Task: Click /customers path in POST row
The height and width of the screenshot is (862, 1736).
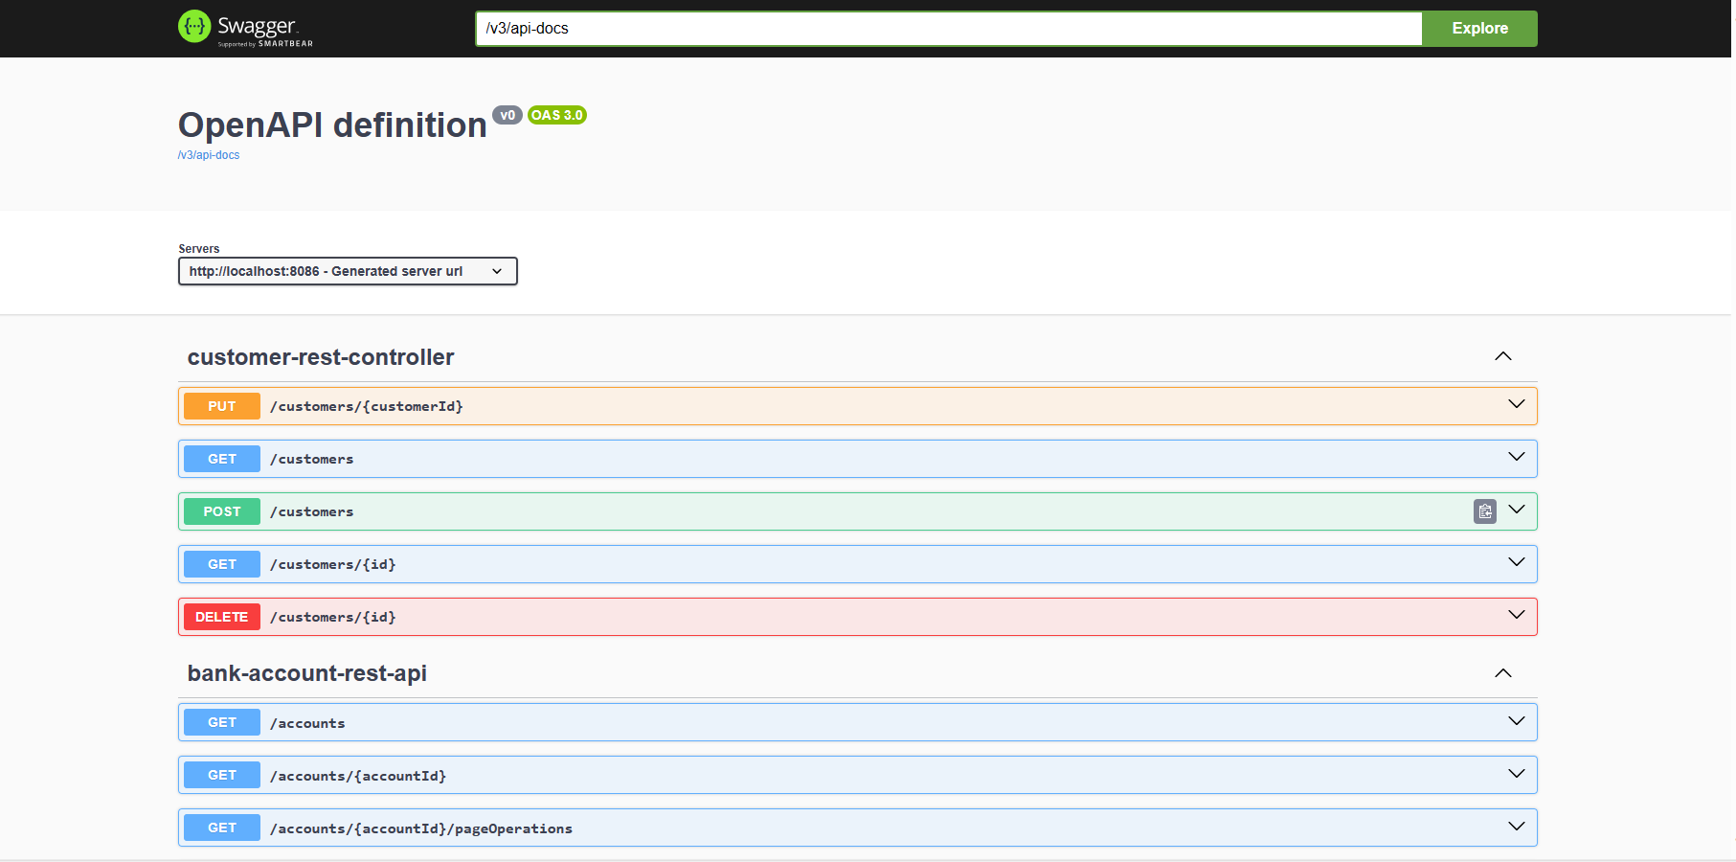Action: [312, 511]
